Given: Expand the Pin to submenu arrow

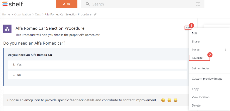Looking at the screenshot, I should click(226, 50).
